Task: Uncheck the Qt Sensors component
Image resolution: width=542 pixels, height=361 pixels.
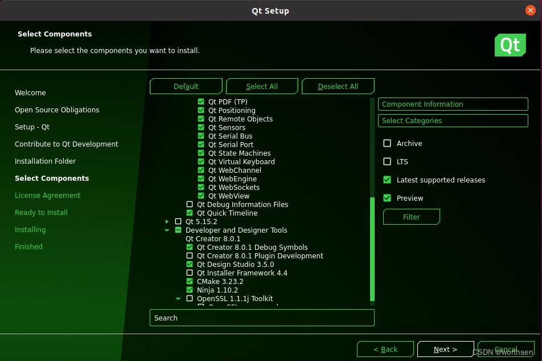Action: [x=201, y=127]
